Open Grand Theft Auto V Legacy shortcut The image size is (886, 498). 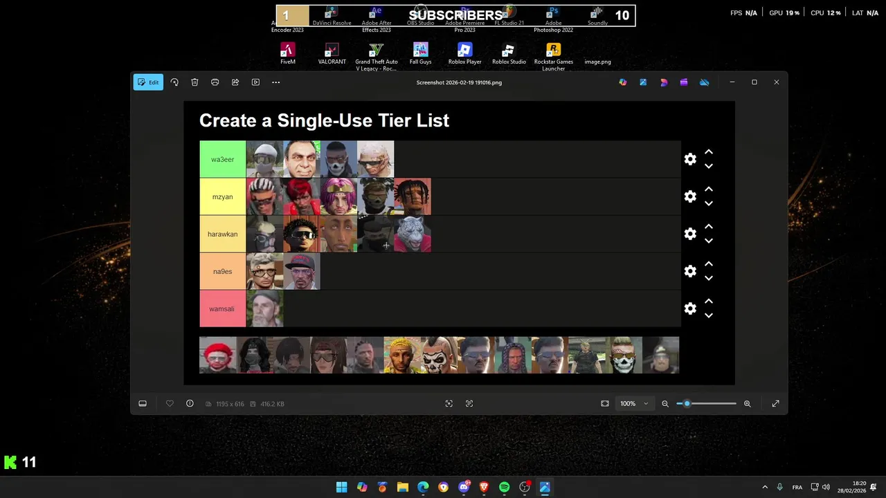377,57
